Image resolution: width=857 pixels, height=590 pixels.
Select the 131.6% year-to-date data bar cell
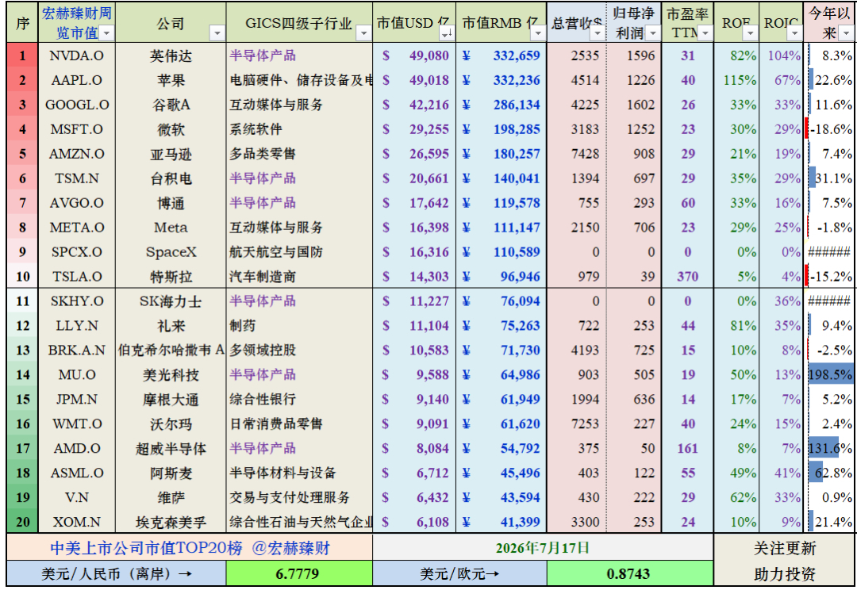(x=830, y=449)
